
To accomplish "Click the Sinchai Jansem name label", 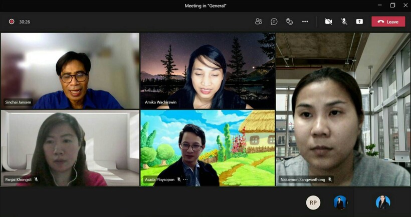I will [x=19, y=102].
